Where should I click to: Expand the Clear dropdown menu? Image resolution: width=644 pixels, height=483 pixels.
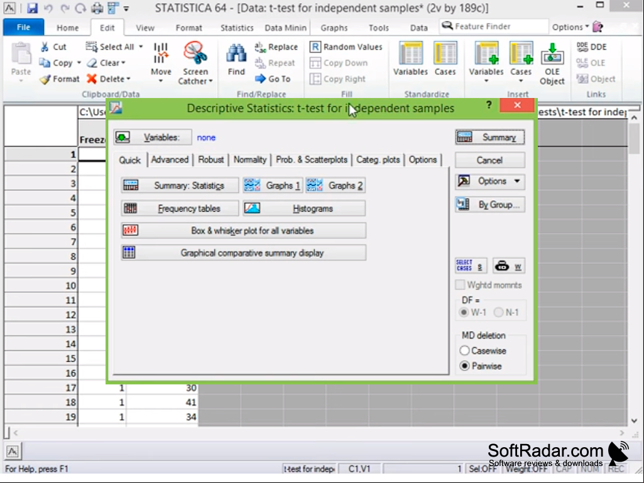click(x=123, y=63)
